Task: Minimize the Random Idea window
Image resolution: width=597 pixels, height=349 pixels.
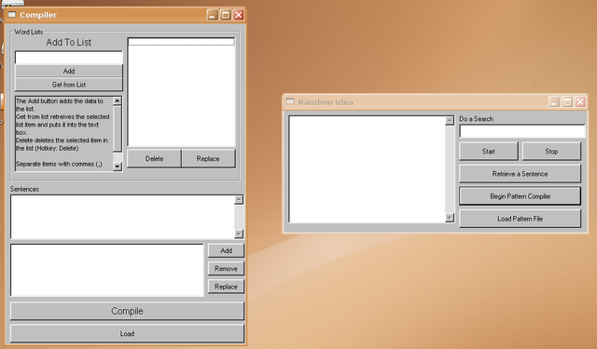Action: pyautogui.click(x=554, y=101)
